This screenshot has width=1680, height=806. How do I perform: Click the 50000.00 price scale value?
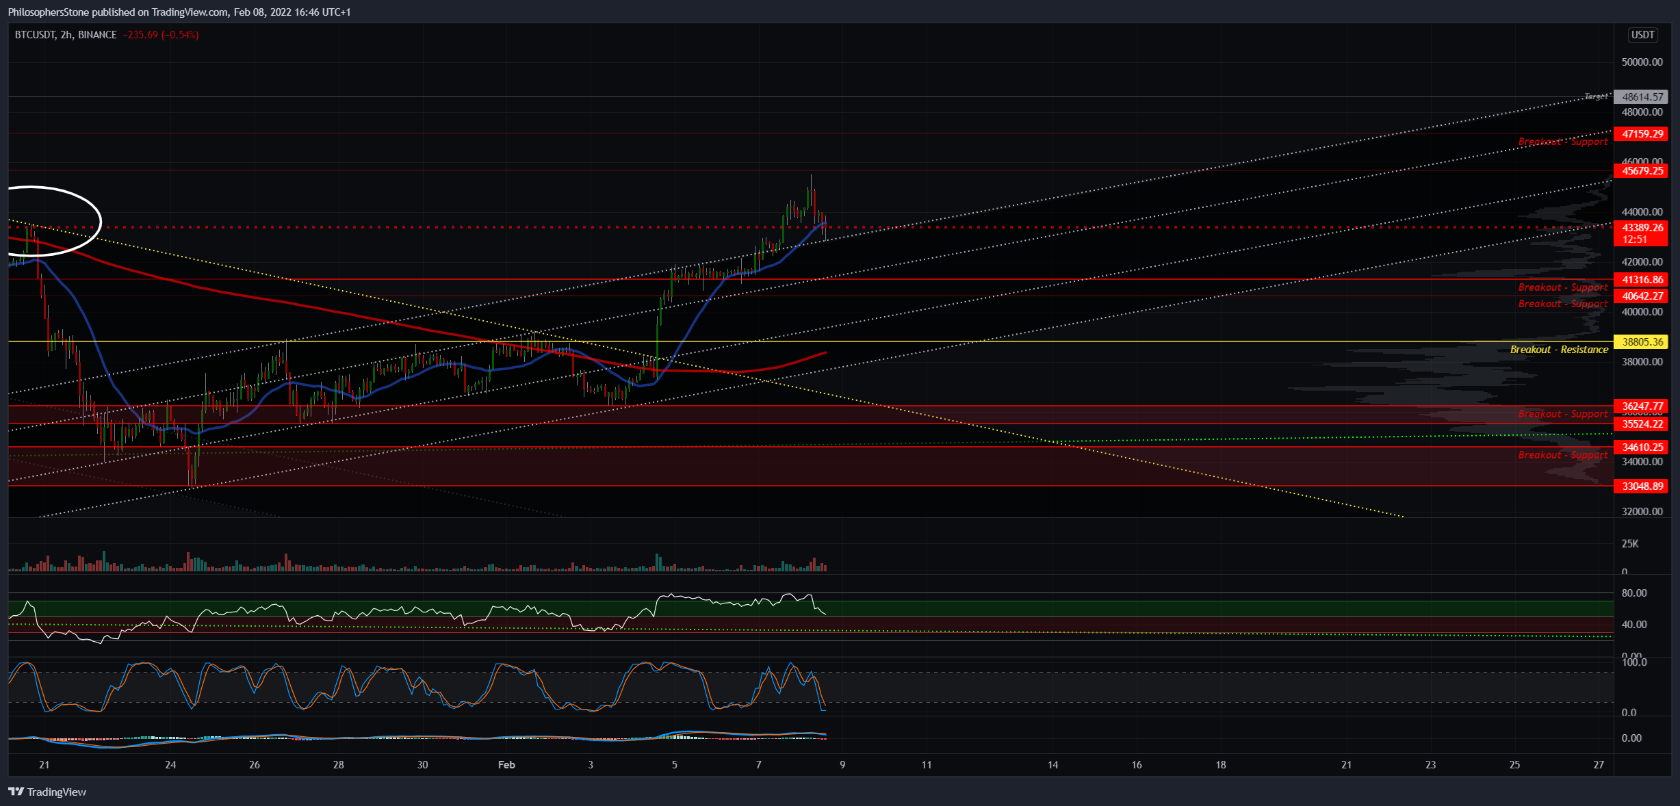(1642, 62)
